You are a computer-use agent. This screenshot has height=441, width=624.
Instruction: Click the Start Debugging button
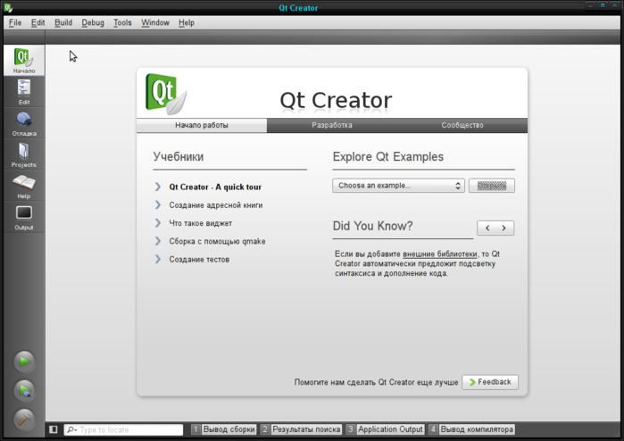[24, 390]
